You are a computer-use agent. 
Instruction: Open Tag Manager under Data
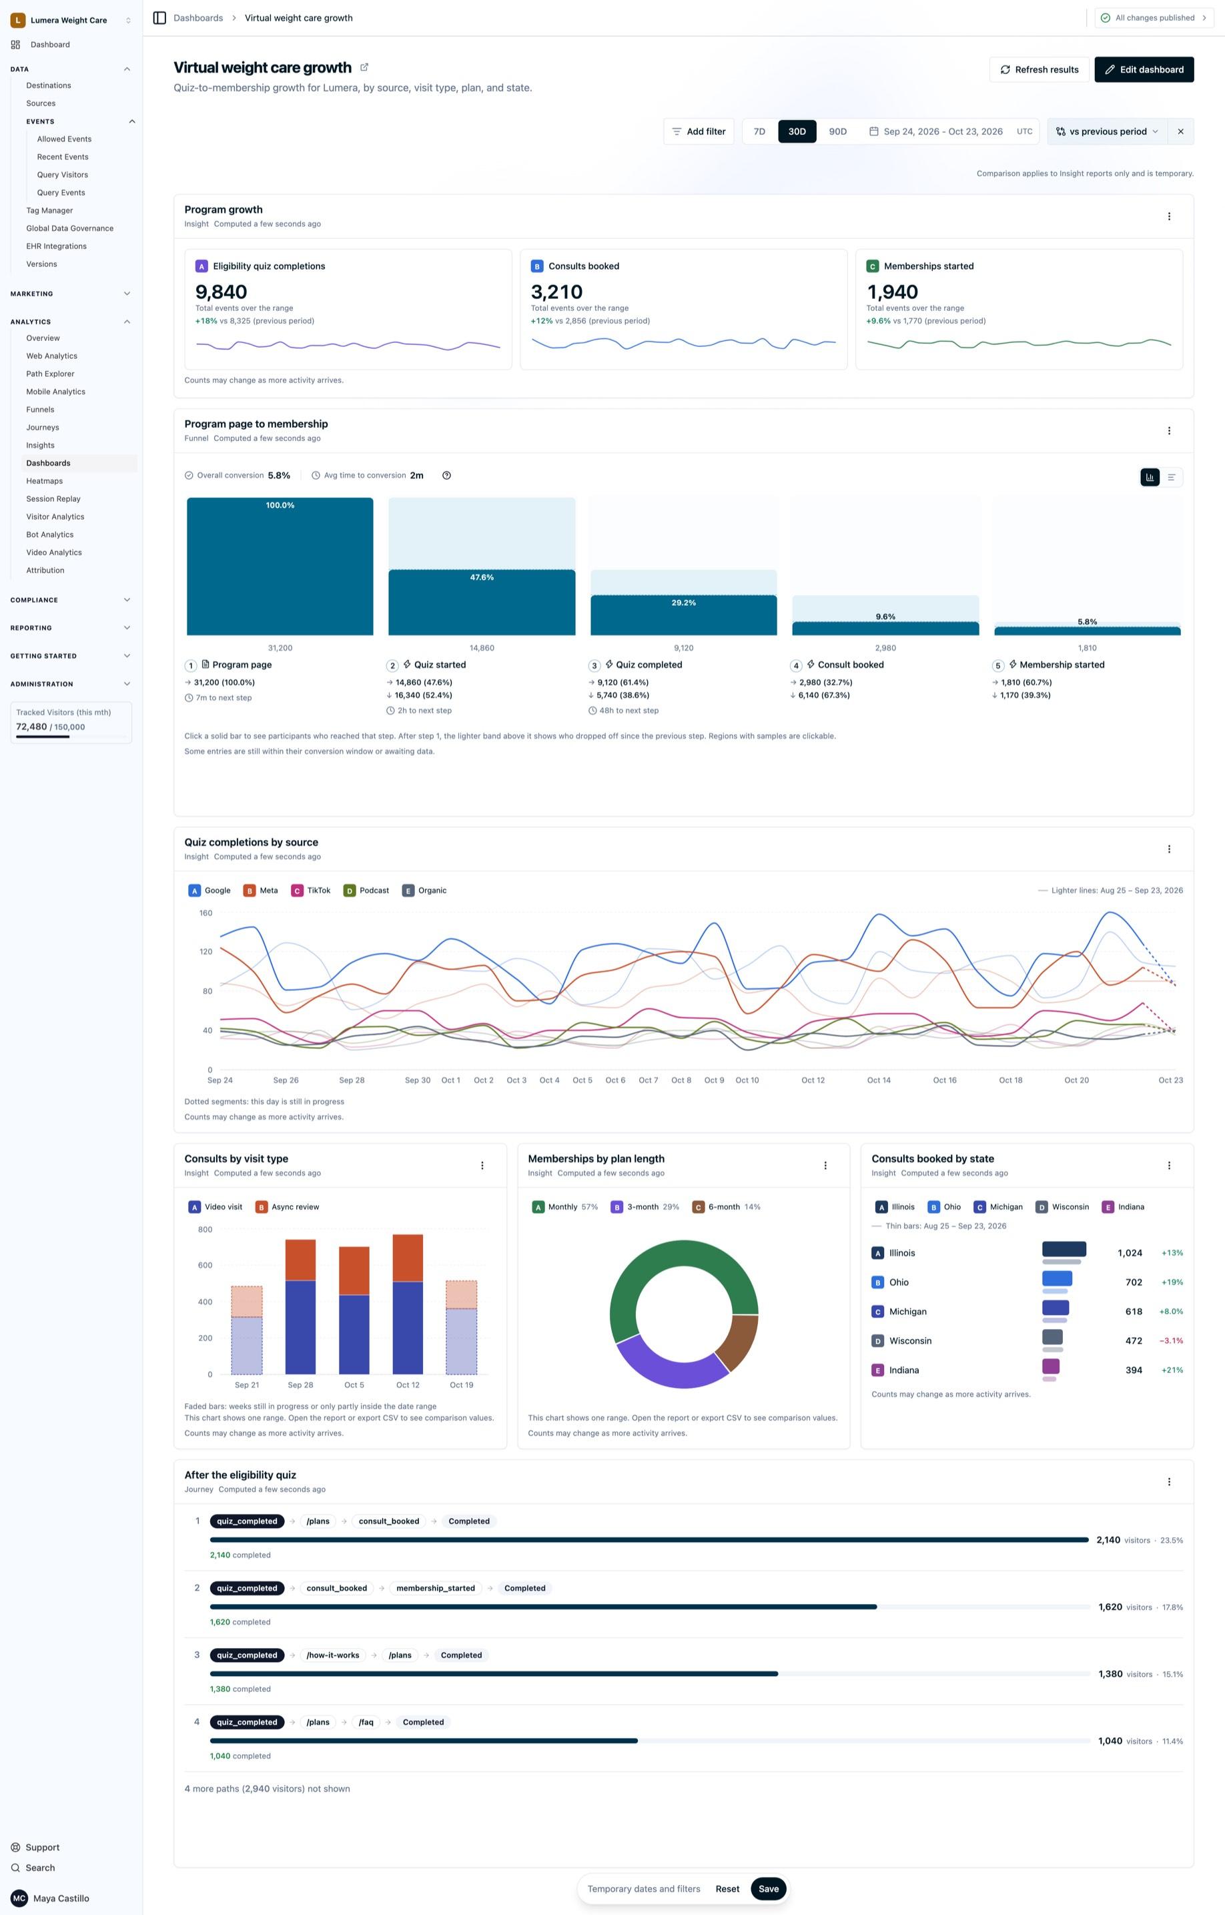(x=49, y=211)
